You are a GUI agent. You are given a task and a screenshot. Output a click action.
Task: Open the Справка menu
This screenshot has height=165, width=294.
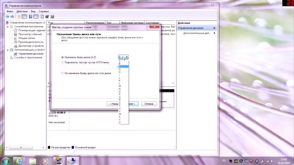[x=44, y=11]
